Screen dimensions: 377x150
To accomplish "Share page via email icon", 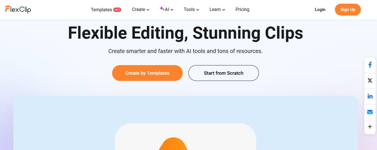I will point(370,112).
